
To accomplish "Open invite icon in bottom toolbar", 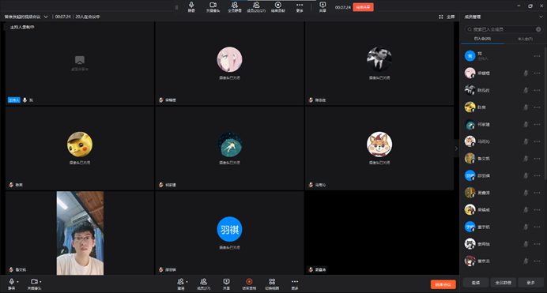I will (x=180, y=281).
